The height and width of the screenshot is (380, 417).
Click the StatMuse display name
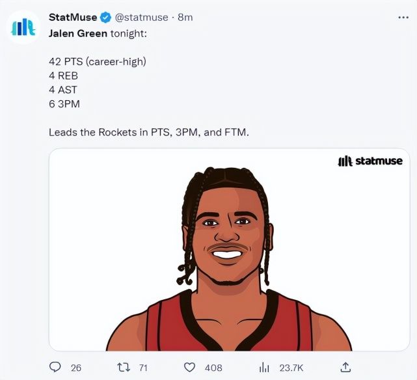pos(73,18)
